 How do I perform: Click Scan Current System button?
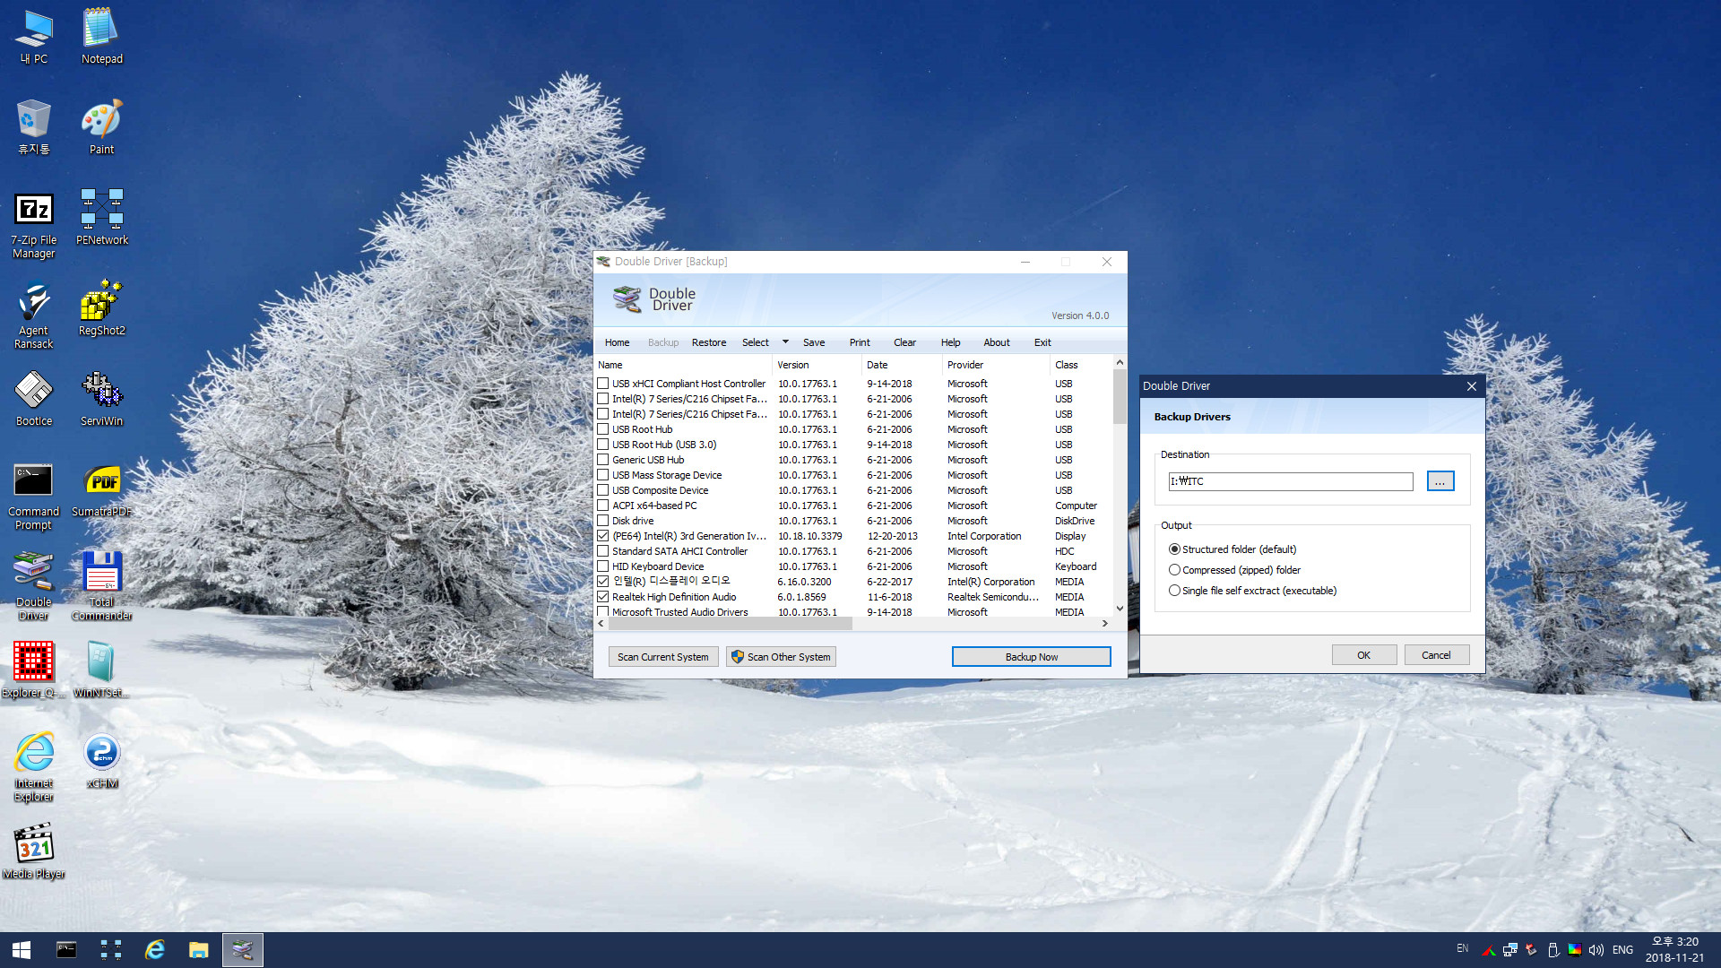pyautogui.click(x=663, y=657)
